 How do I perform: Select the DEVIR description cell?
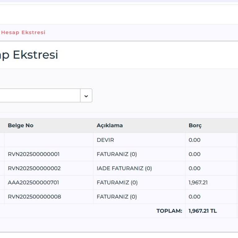pyautogui.click(x=105, y=140)
